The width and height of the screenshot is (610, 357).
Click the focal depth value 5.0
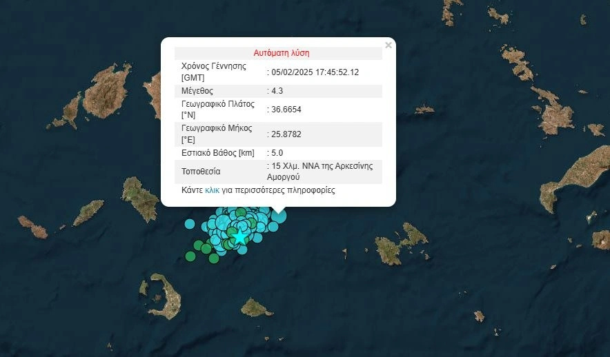(277, 153)
